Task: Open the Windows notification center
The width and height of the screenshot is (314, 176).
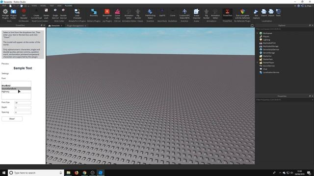Action: click(x=309, y=173)
